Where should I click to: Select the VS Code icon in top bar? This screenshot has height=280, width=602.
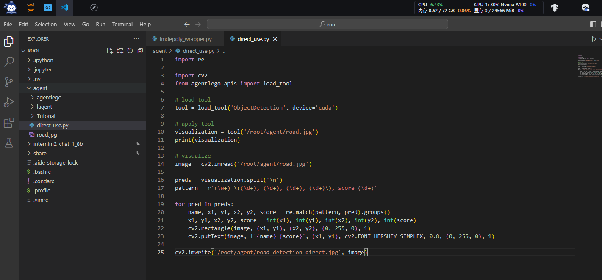[64, 8]
